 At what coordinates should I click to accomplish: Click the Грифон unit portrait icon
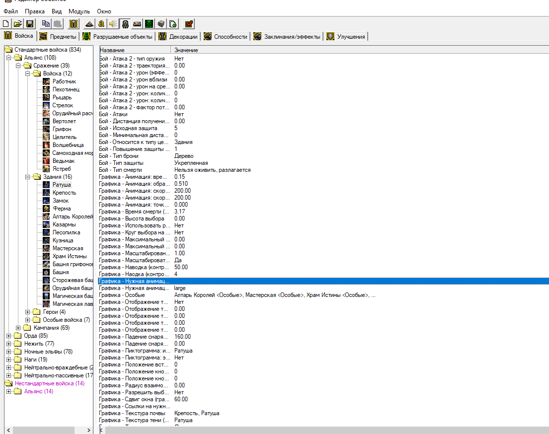[46, 129]
